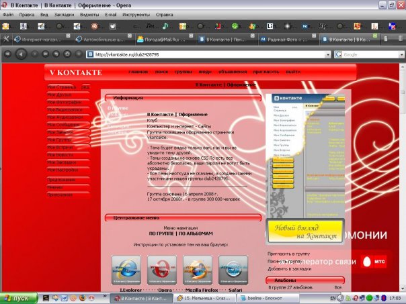Close the Радикал-Фото tab
406x304 pixels.
click(314, 36)
